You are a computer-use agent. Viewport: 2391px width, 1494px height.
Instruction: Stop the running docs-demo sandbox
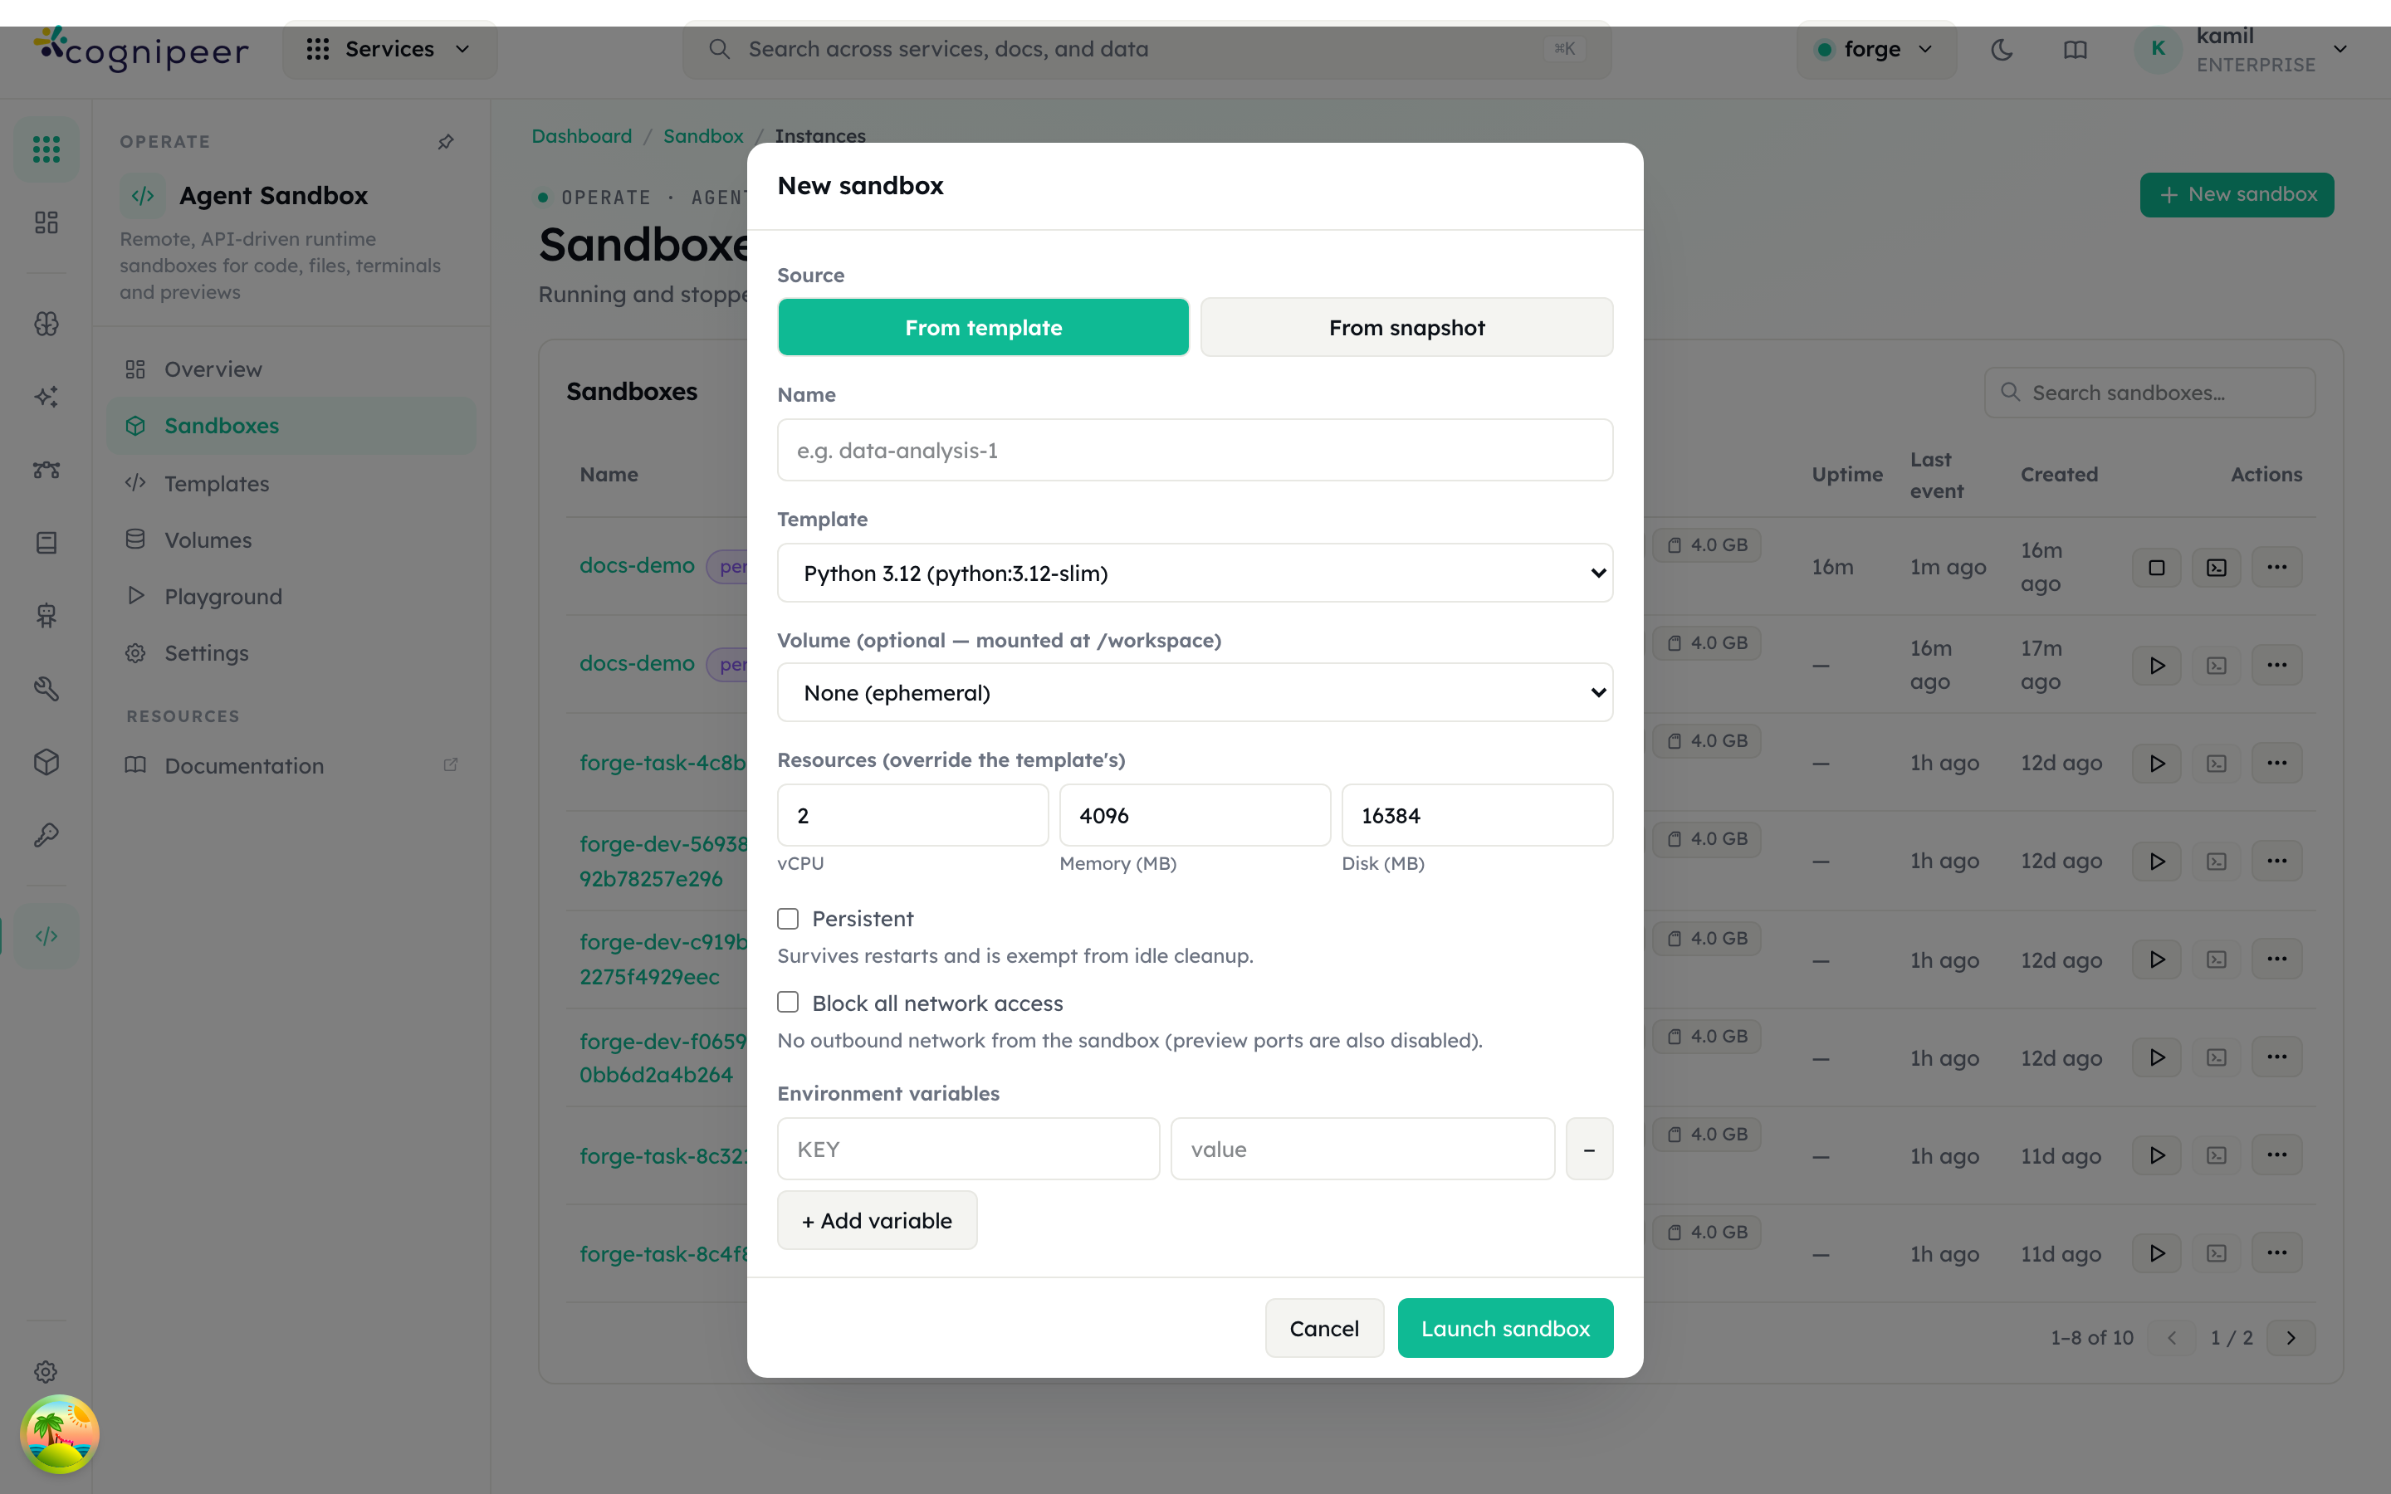[x=2157, y=567]
